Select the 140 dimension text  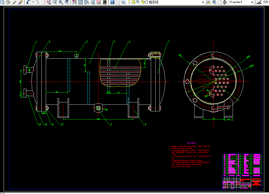click(60, 51)
